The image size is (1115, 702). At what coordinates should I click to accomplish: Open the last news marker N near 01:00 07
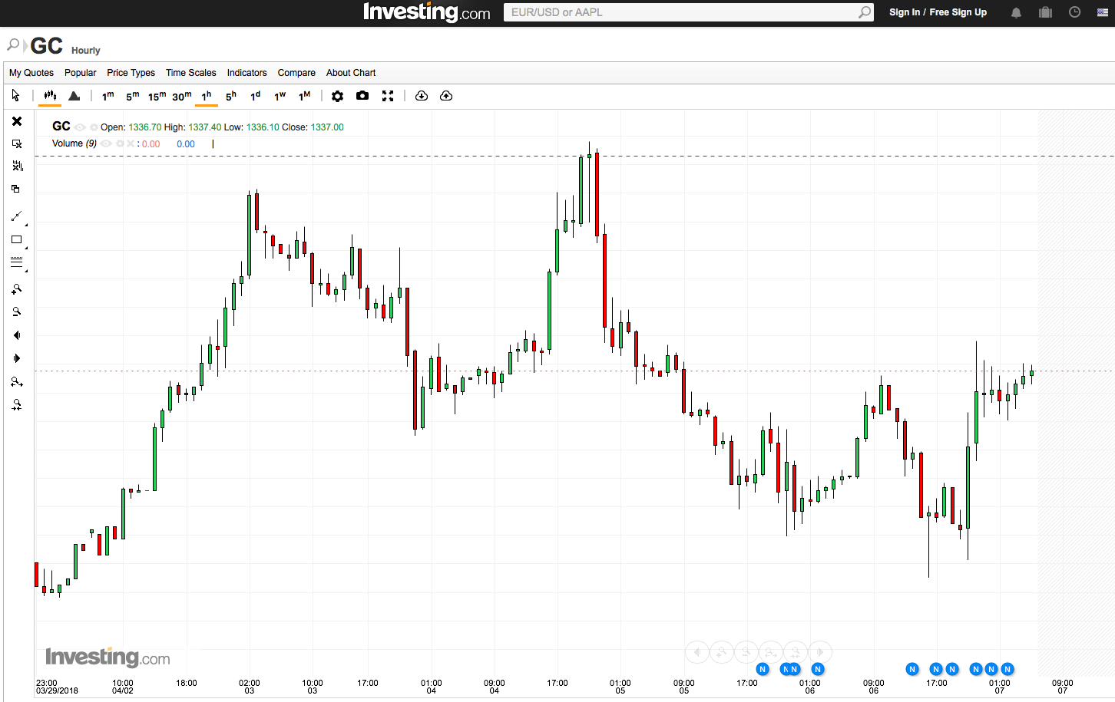pos(1007,669)
